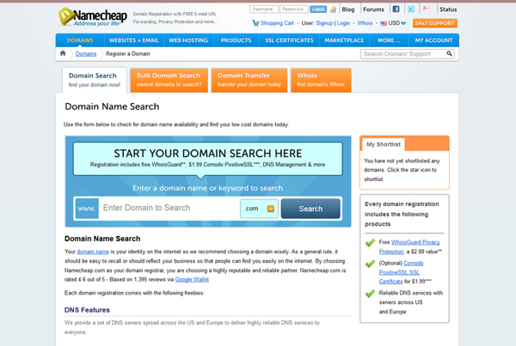
Task: Open the USD currency dropdown
Action: (397, 23)
